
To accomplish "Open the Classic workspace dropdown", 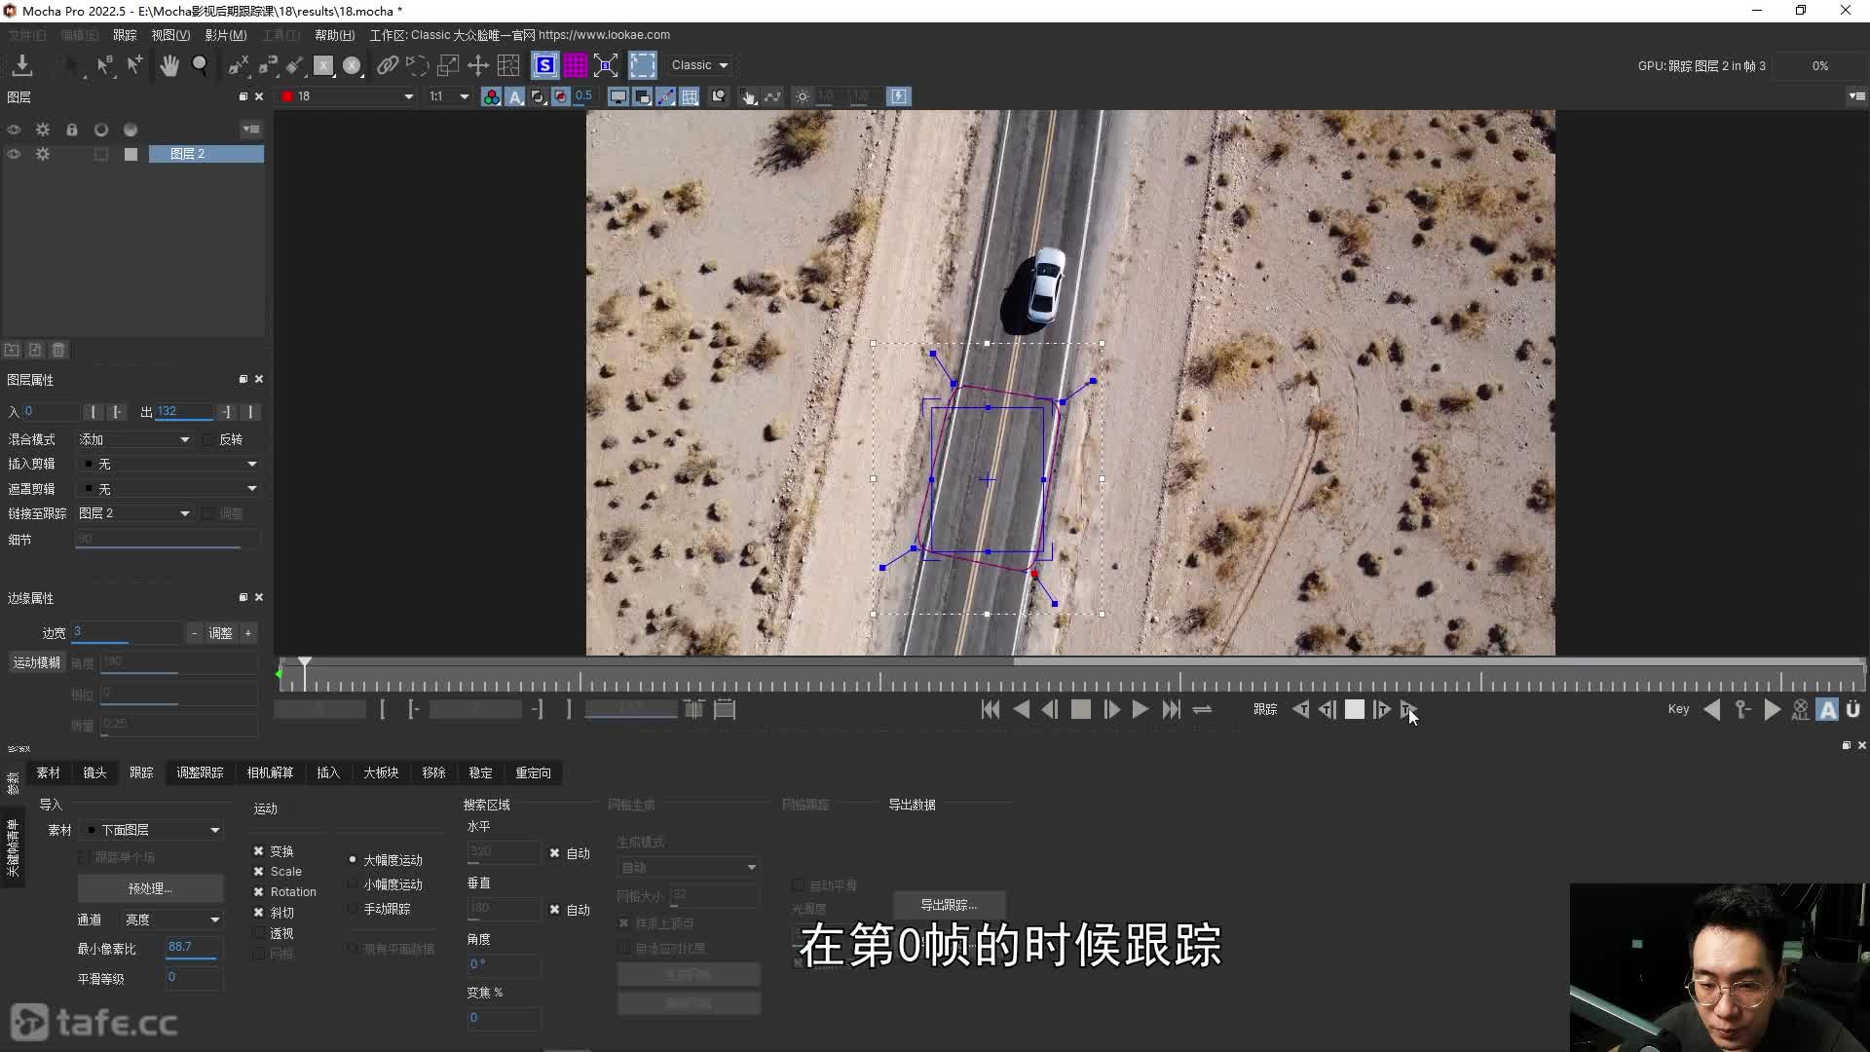I will pos(700,65).
